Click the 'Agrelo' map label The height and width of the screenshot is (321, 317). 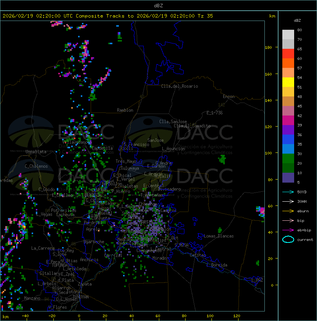tap(93, 229)
